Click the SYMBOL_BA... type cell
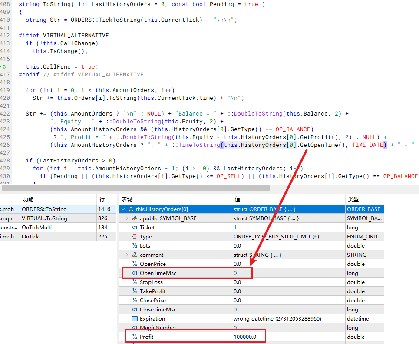 tap(364, 218)
